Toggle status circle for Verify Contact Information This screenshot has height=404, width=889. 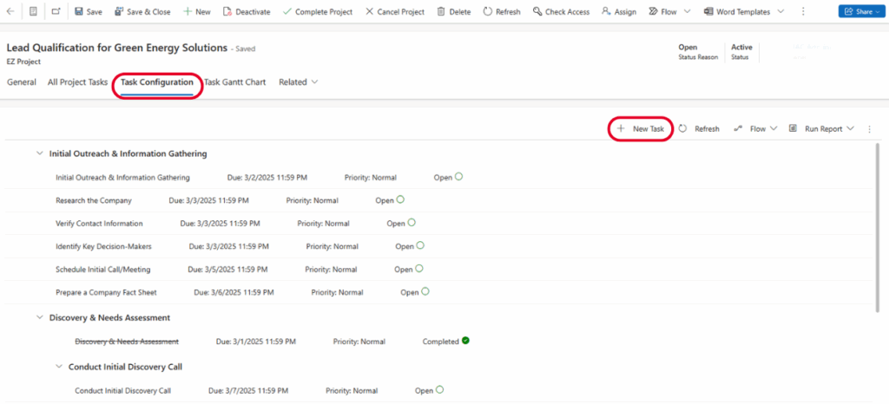point(413,223)
